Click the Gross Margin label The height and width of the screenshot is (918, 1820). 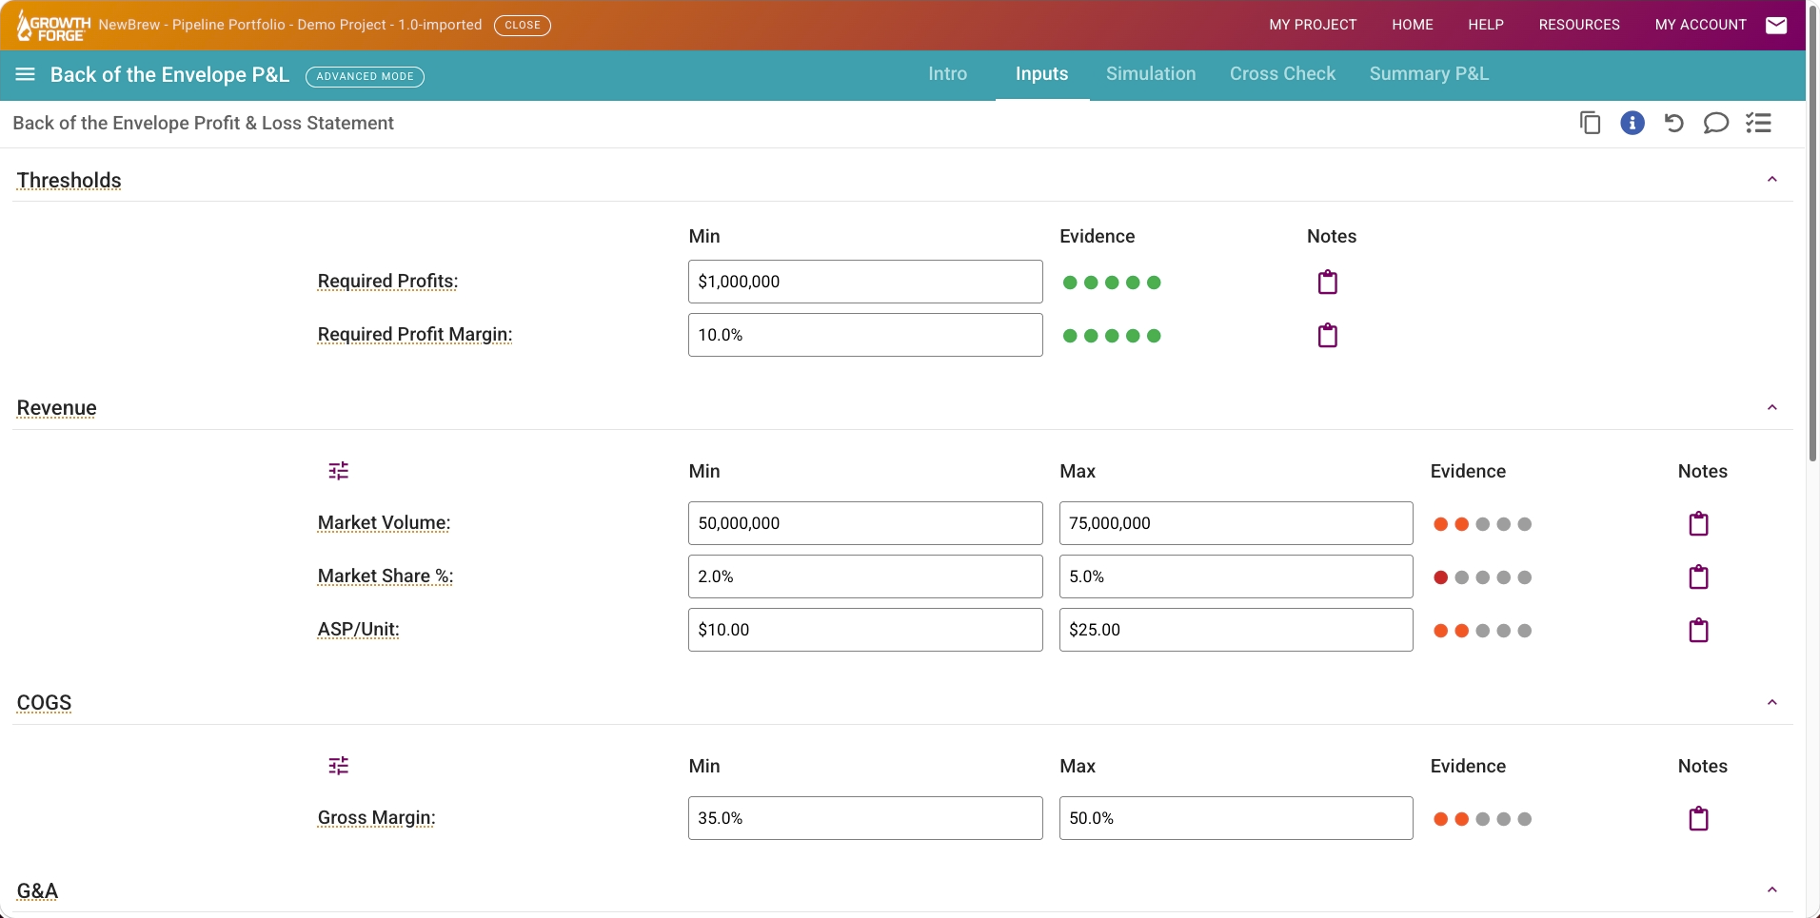click(377, 818)
